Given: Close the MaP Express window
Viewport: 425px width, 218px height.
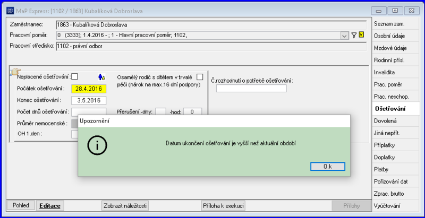Looking at the screenshot, I should (x=412, y=11).
